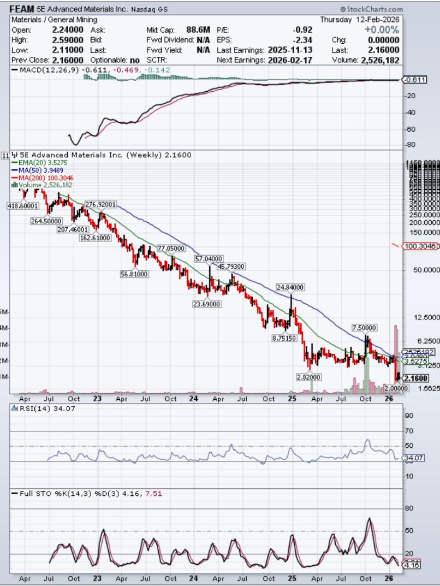The image size is (440, 586).
Task: Click the Prev Close value in the header
Action: click(68, 60)
